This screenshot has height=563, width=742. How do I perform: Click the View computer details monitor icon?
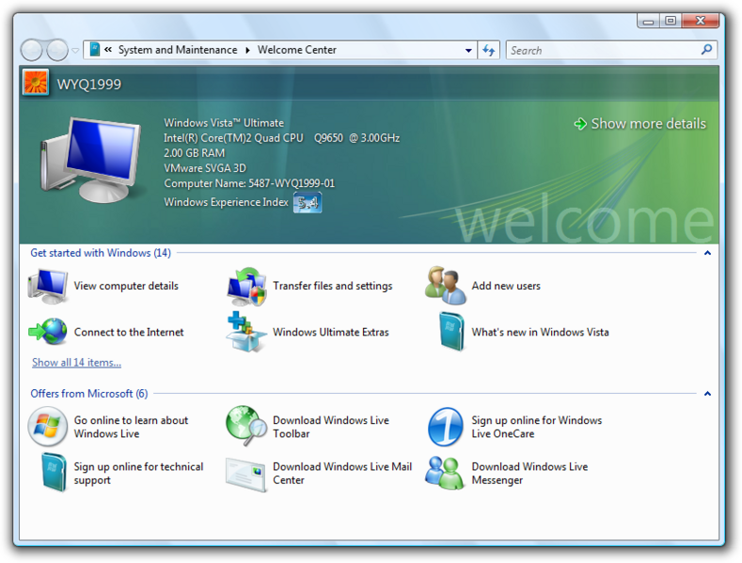point(47,286)
